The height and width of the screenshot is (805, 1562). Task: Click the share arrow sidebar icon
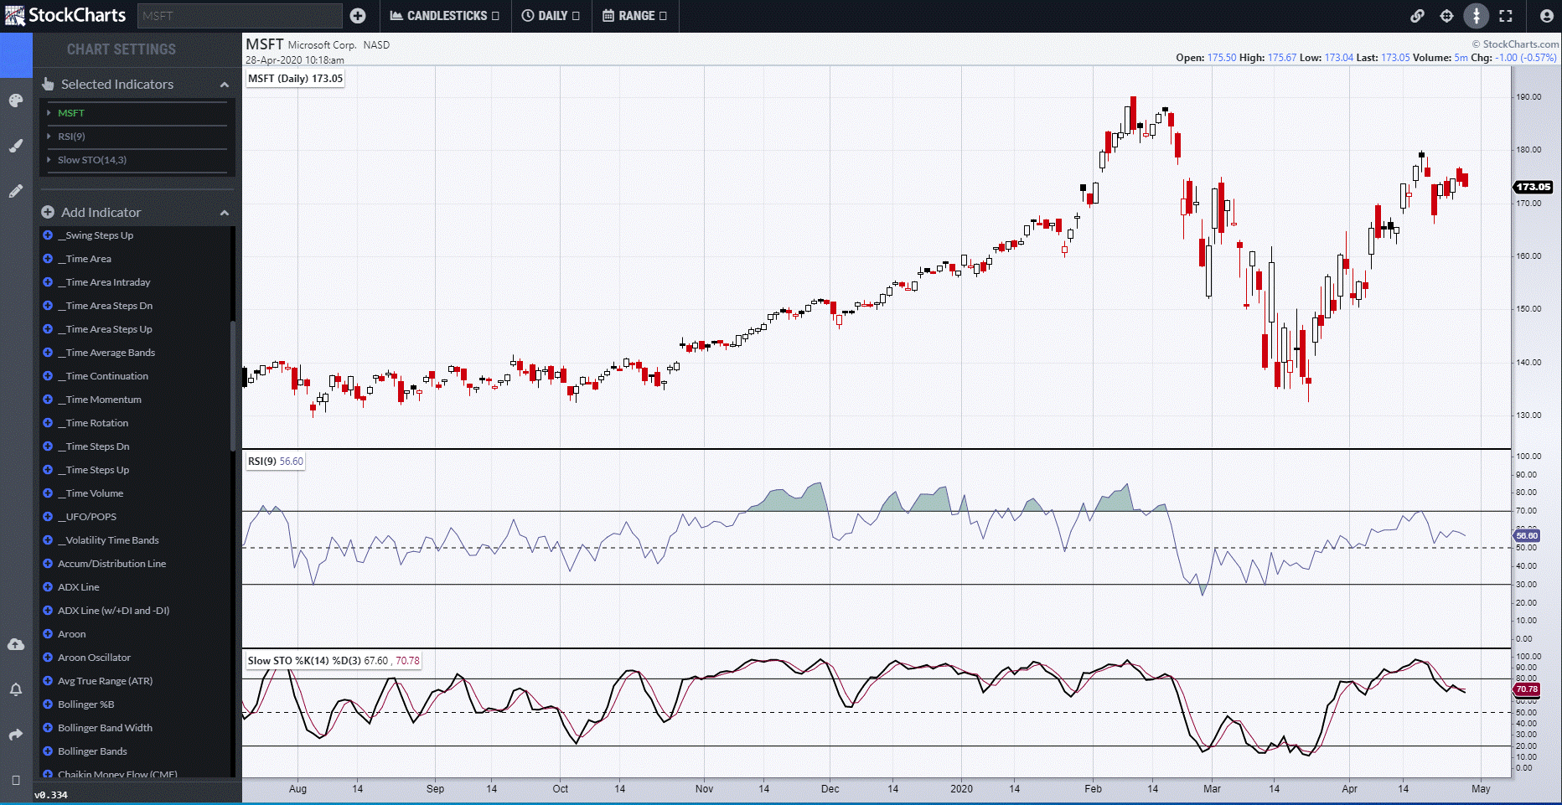coord(16,735)
